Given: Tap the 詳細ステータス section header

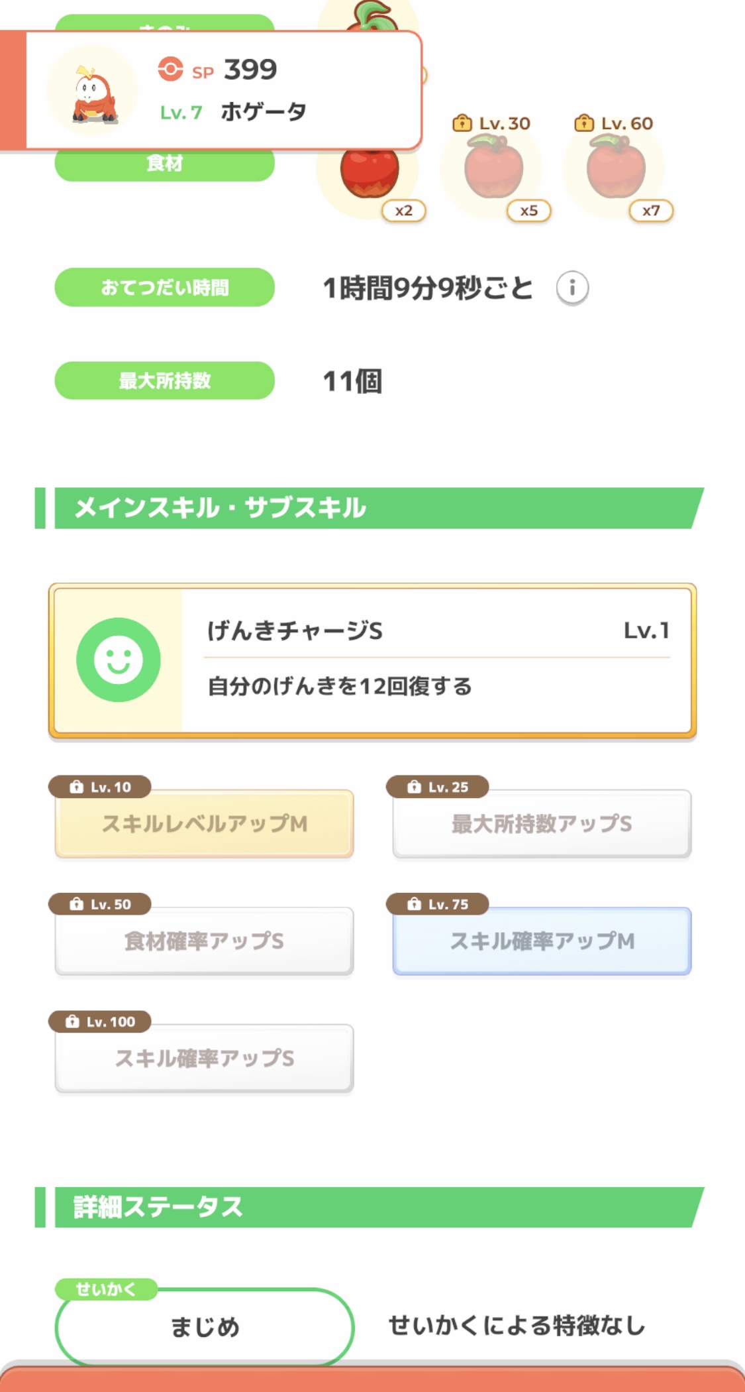Looking at the screenshot, I should coord(371,1207).
